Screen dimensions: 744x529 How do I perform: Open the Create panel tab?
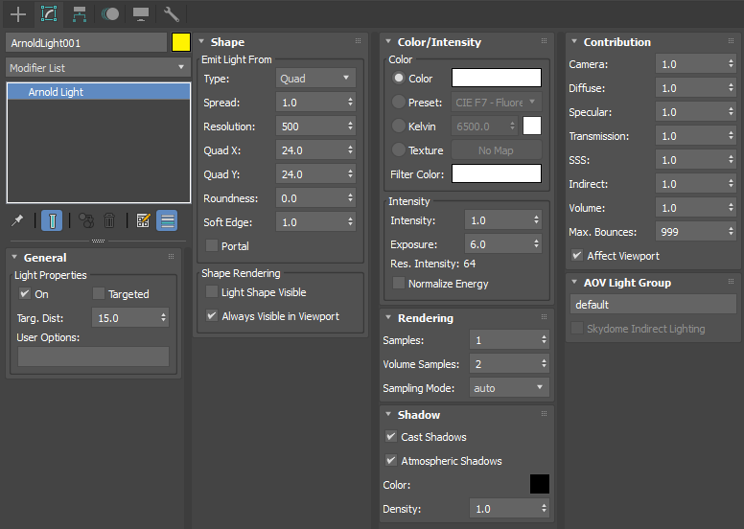pos(18,14)
